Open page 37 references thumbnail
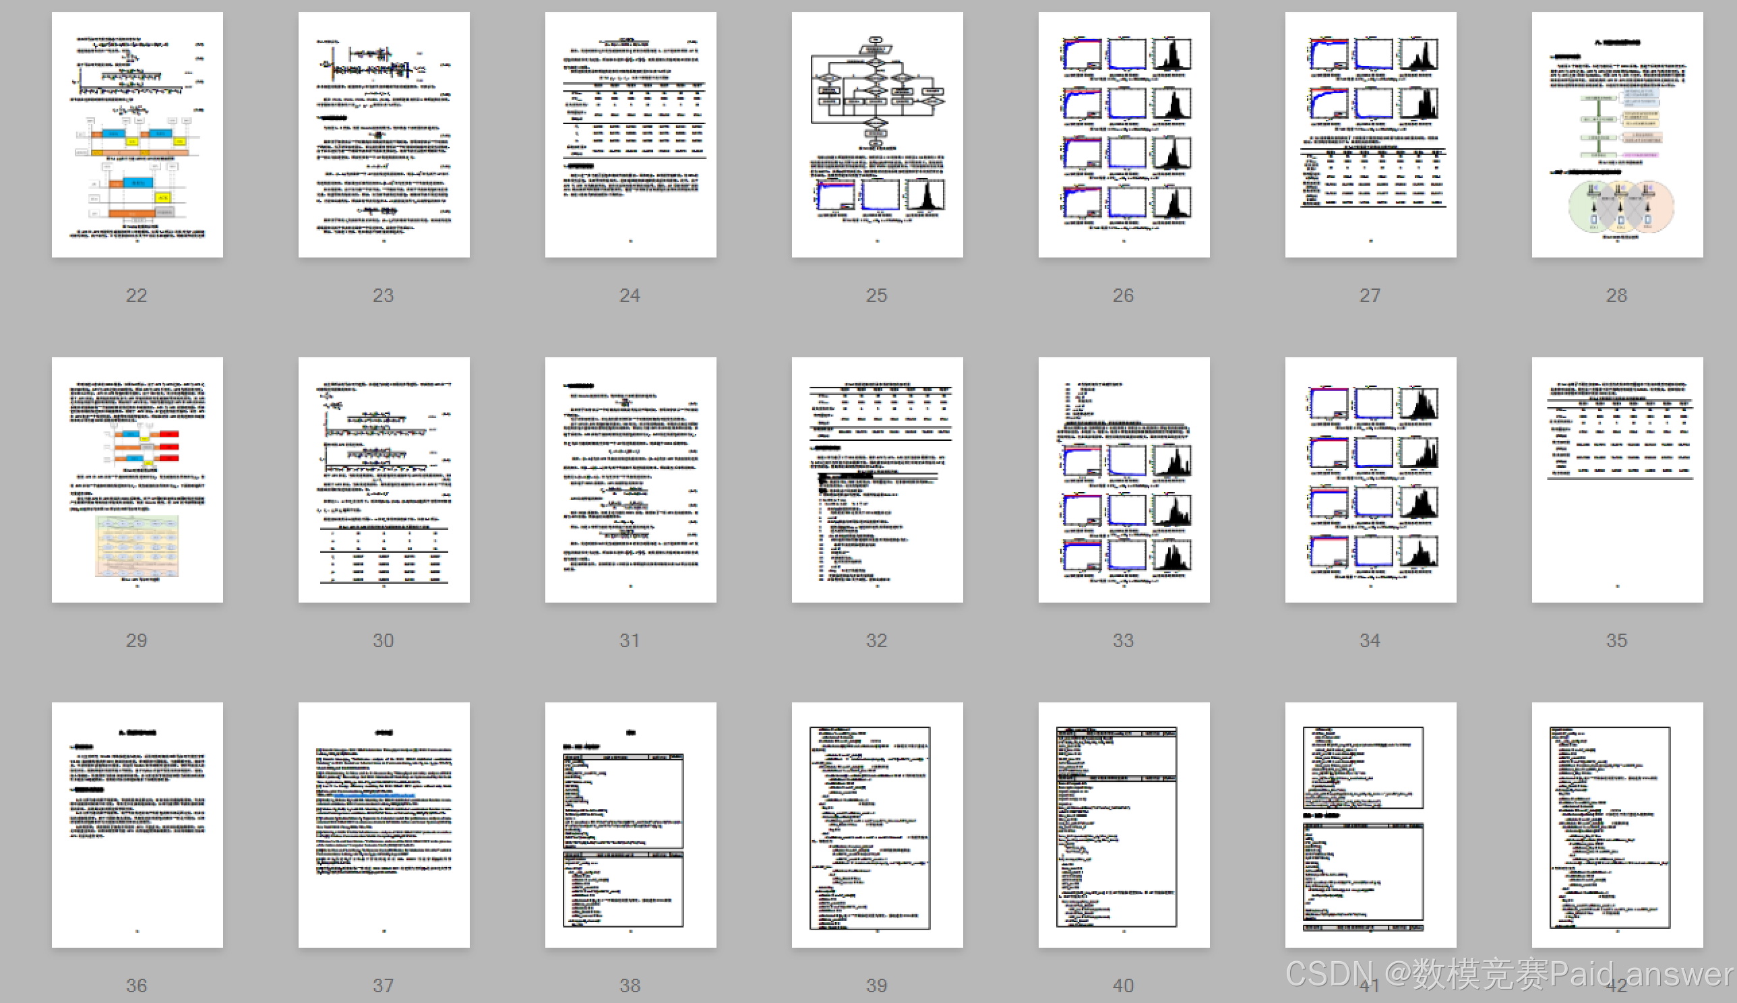The height and width of the screenshot is (1003, 1737). click(384, 824)
